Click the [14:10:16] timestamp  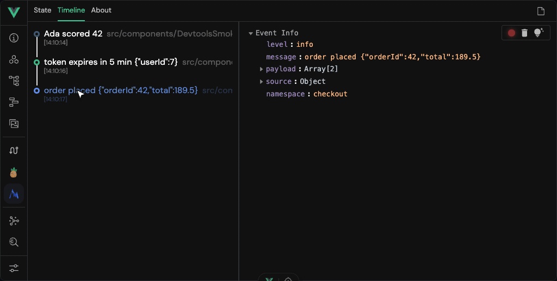click(56, 71)
